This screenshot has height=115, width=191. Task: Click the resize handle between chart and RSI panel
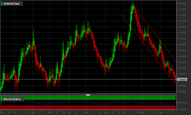[88, 95]
